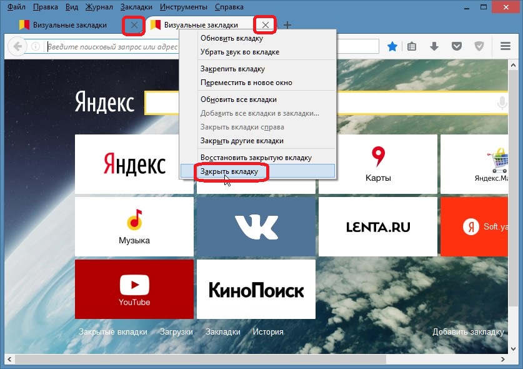Open the Справка menu

[x=229, y=7]
